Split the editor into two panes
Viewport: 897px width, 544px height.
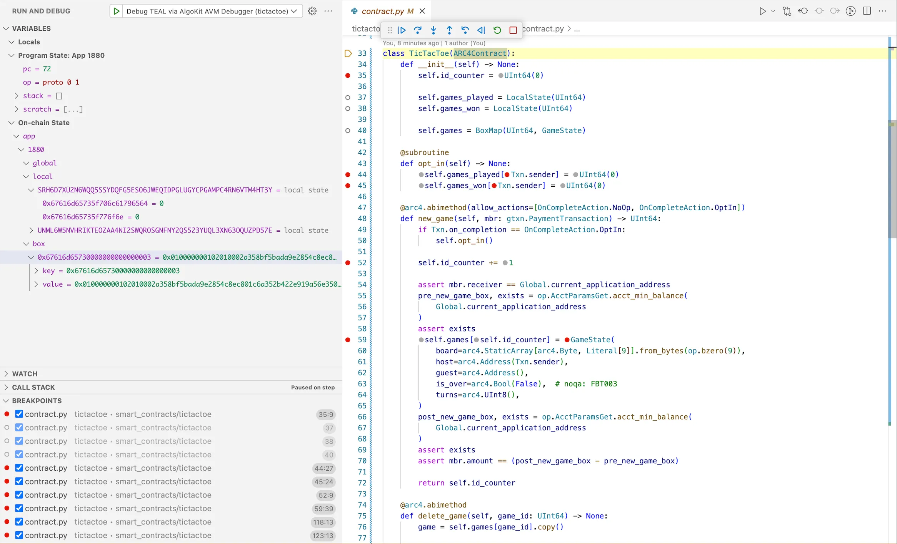point(867,11)
